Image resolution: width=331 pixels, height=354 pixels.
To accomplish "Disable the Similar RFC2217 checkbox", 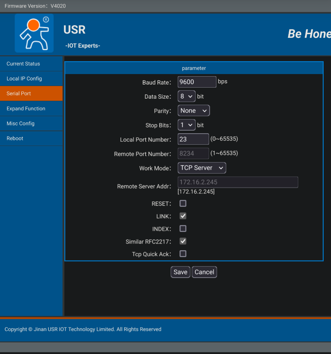I will tap(183, 241).
